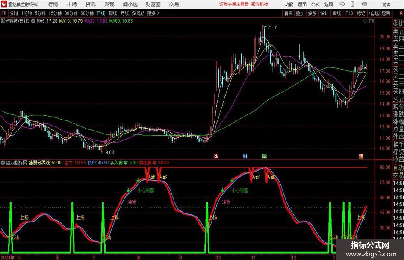Open the 功能 menu
The height and width of the screenshot is (260, 404).
(289, 4)
